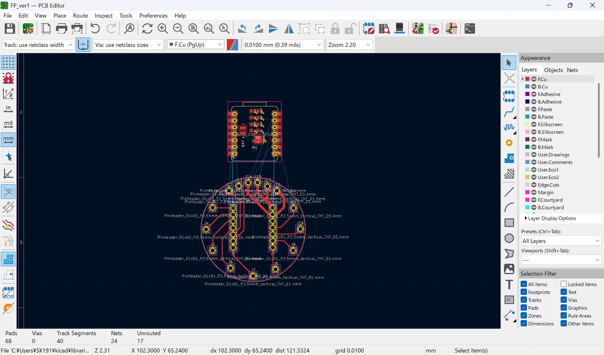Screen dimensions: 604x355
Task: Click the Print icon
Action: (61, 29)
